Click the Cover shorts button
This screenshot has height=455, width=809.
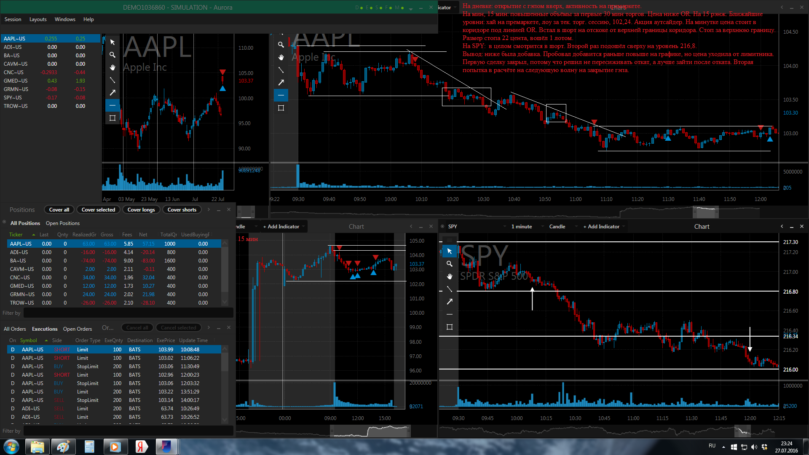point(182,210)
